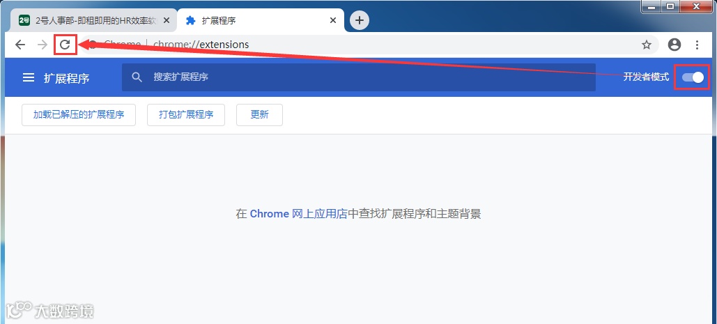Switch to the 2号人事部 tab
This screenshot has height=324, width=717.
(x=94, y=21)
